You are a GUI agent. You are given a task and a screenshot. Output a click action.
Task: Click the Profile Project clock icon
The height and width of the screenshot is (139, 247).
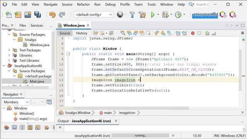(x=178, y=15)
